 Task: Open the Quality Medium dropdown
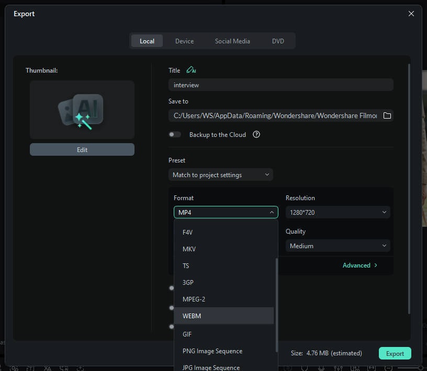pos(338,246)
